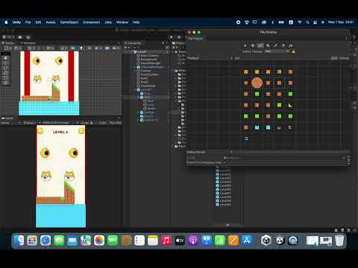Open the Music app in the dock

(166, 240)
